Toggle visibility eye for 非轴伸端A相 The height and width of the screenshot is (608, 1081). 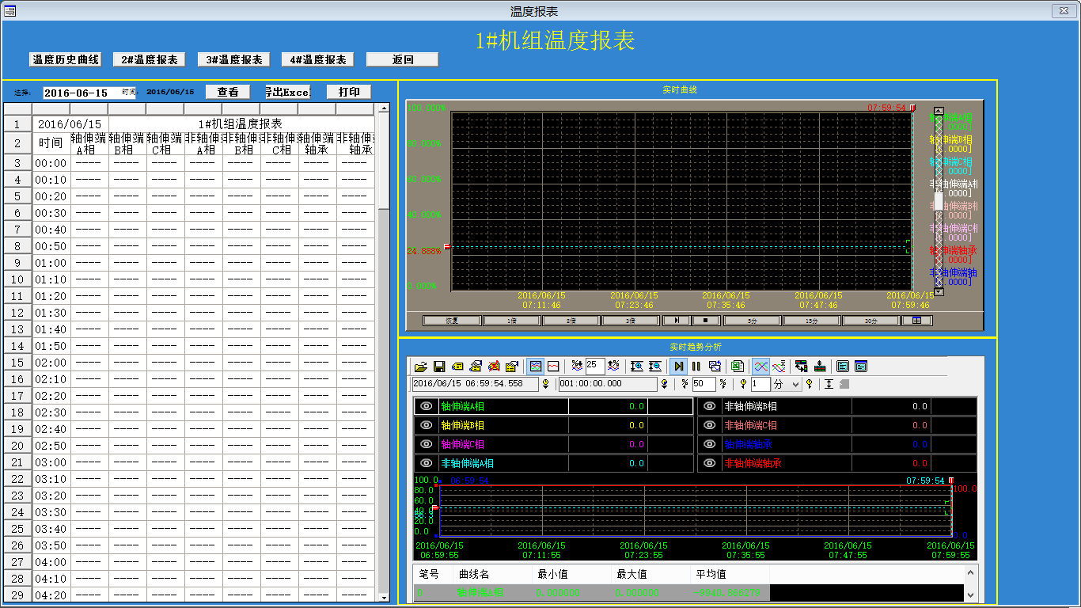[x=427, y=463]
